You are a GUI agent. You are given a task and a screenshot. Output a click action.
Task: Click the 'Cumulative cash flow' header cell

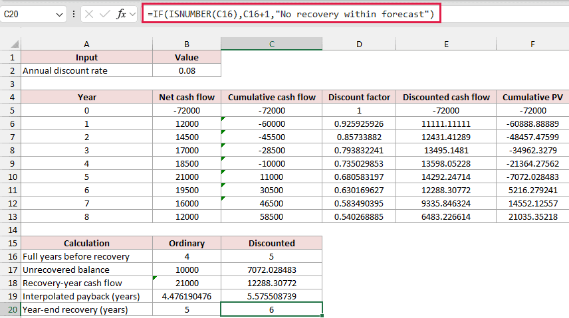(271, 97)
